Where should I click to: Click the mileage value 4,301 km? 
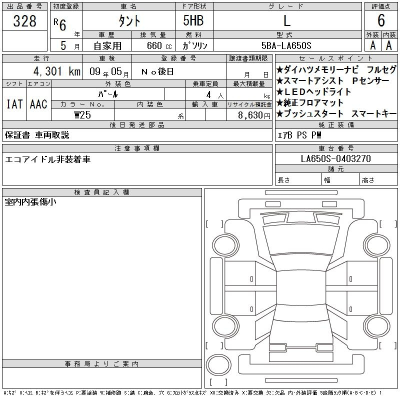57,71
